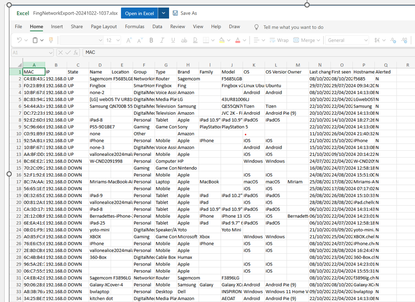The width and height of the screenshot is (415, 302).
Task: Expand the Borders dropdown arrow
Action: (213, 40)
